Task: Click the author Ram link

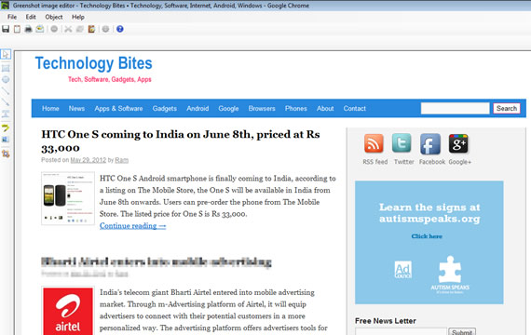Action: 122,160
